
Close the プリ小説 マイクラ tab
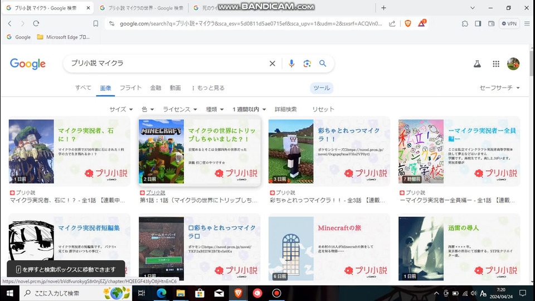coord(88,8)
